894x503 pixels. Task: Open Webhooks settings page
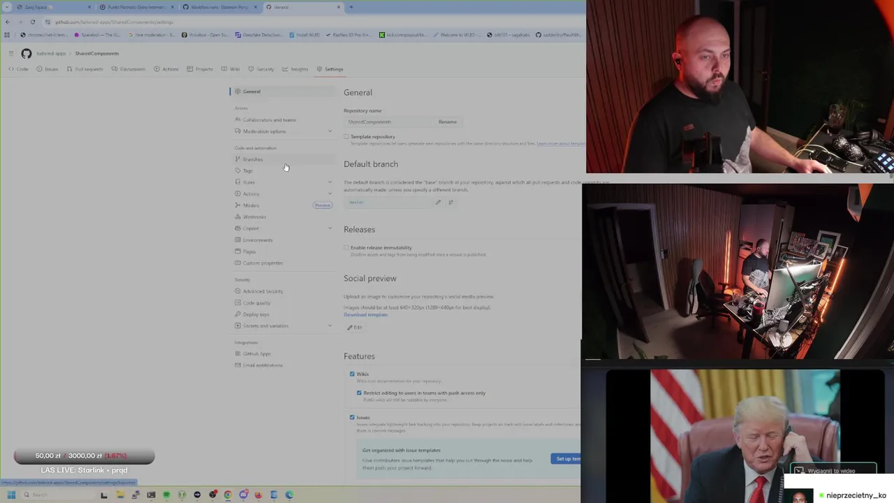(x=283, y=217)
